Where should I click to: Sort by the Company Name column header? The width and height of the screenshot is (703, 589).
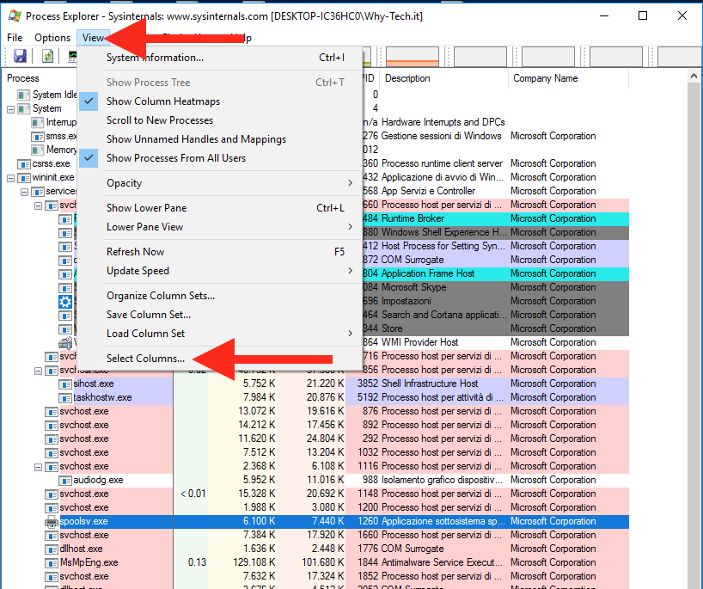[x=568, y=78]
